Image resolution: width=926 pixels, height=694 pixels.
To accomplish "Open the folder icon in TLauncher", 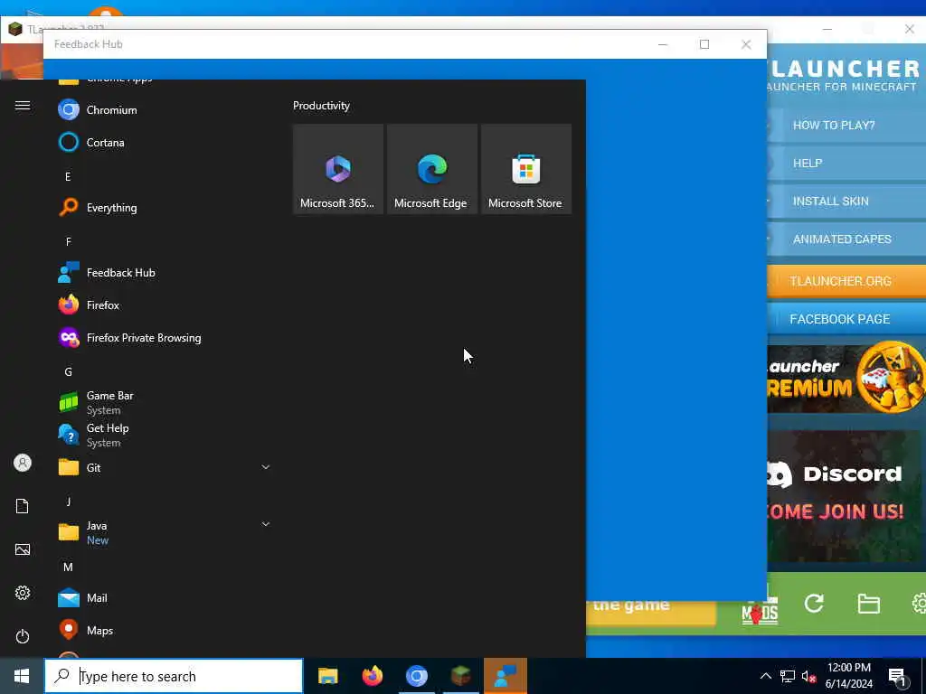I will 869,603.
